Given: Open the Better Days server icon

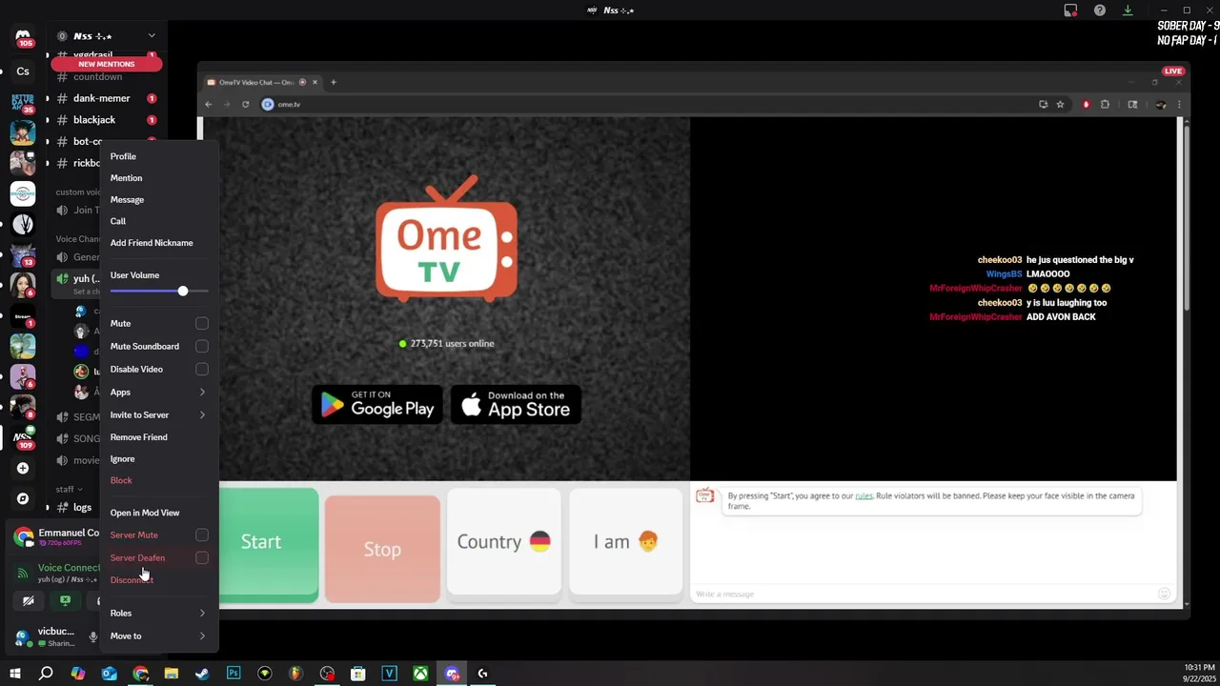Looking at the screenshot, I should (x=23, y=102).
